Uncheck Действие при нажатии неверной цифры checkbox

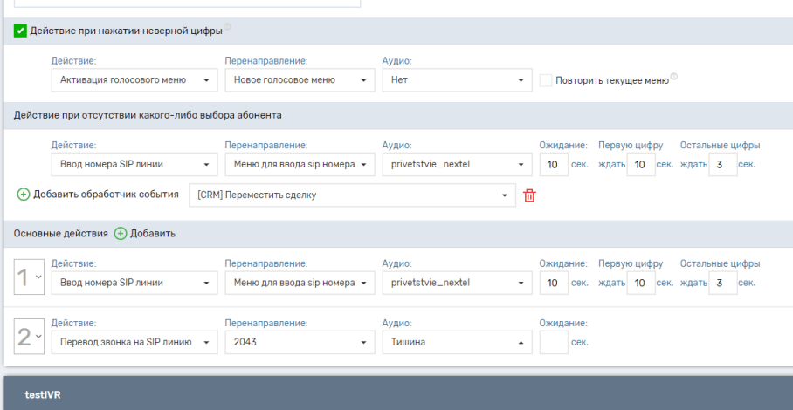[20, 31]
